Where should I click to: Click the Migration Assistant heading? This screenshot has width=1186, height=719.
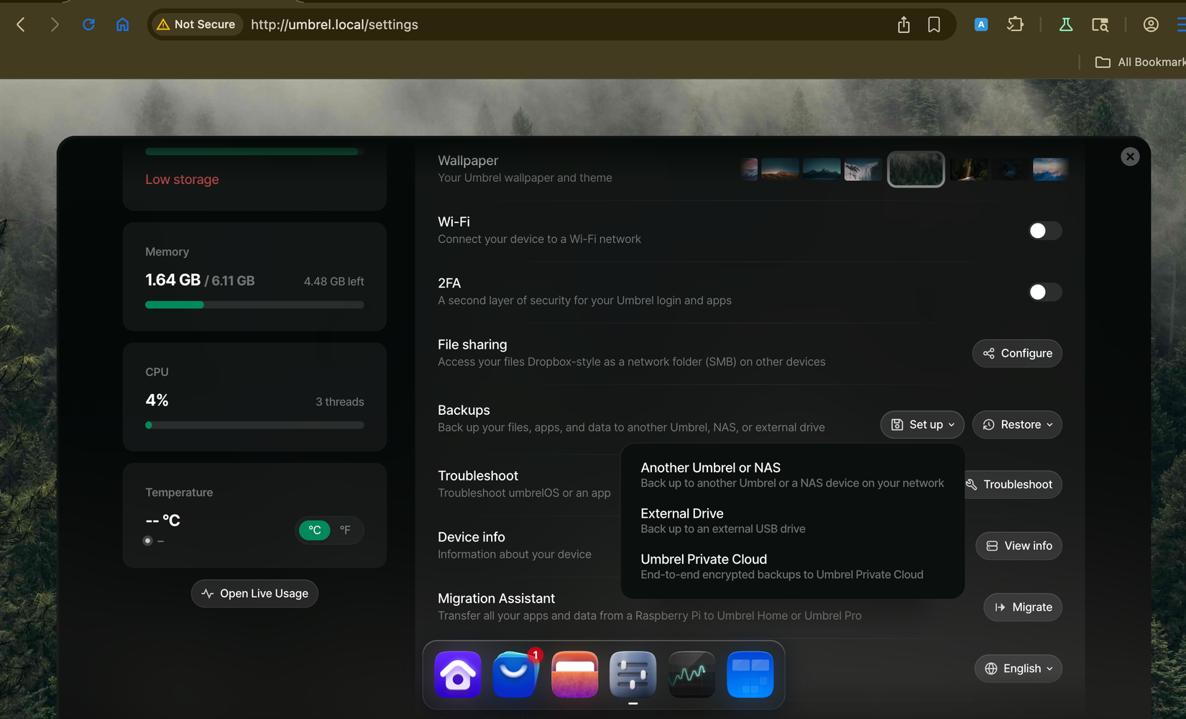click(x=496, y=598)
